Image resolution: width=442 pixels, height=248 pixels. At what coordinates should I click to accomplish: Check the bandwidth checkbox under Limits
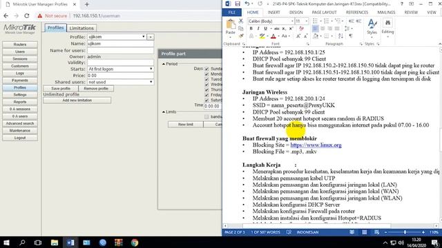pos(206,116)
